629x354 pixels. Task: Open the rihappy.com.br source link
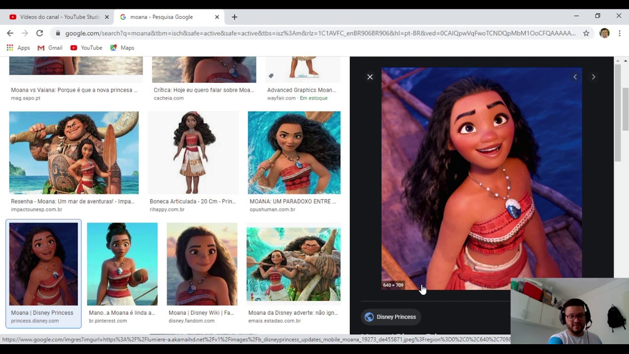[x=167, y=209]
